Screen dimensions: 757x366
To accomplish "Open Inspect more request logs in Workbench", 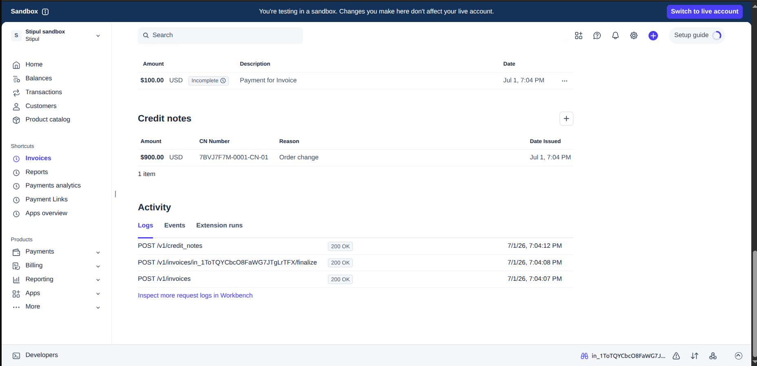I will (195, 295).
